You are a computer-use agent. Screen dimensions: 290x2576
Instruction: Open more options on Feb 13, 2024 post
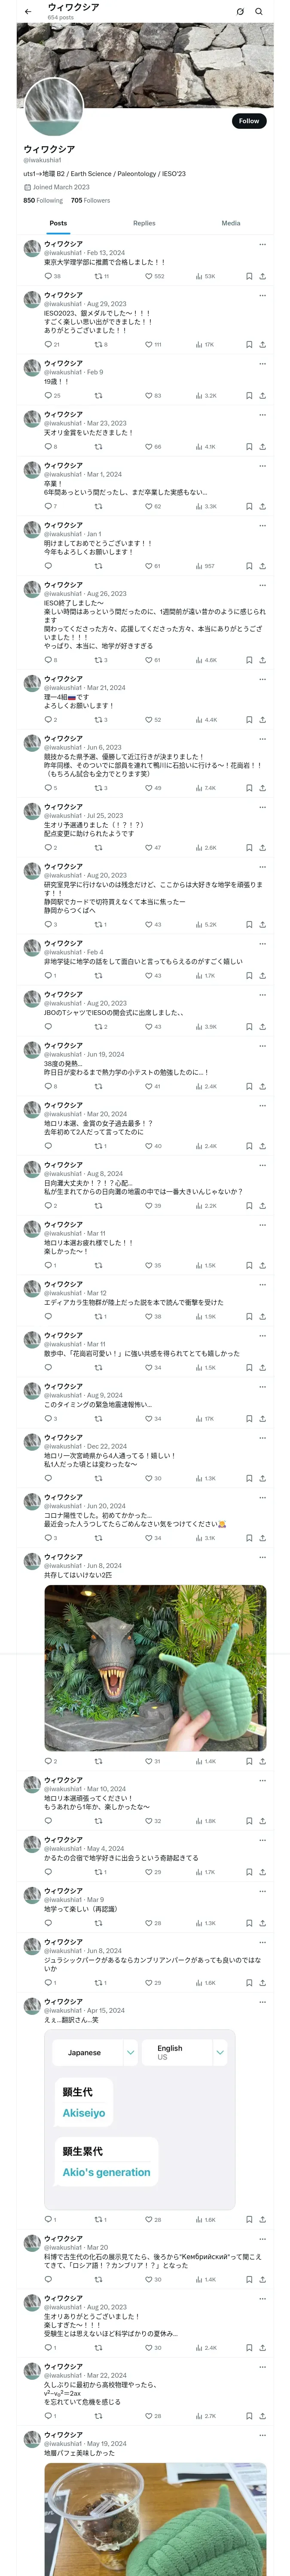[262, 244]
